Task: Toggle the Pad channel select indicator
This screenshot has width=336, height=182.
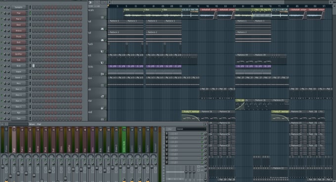Action: point(30,13)
